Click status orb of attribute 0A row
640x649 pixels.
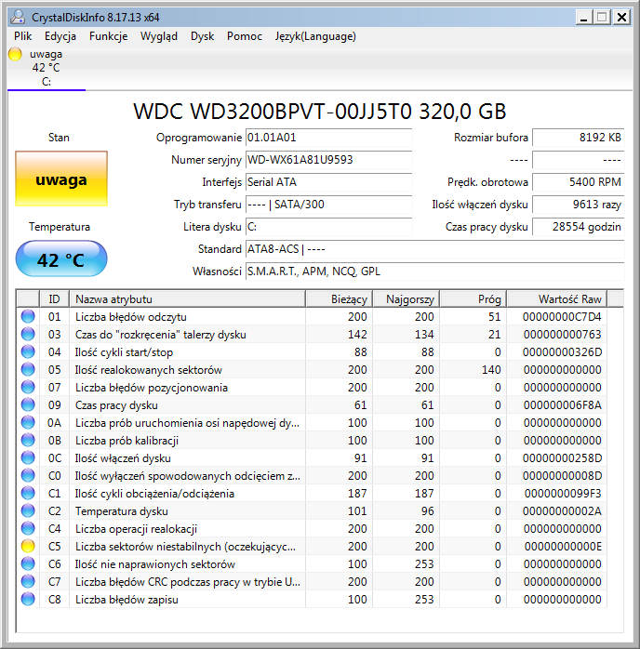28,423
